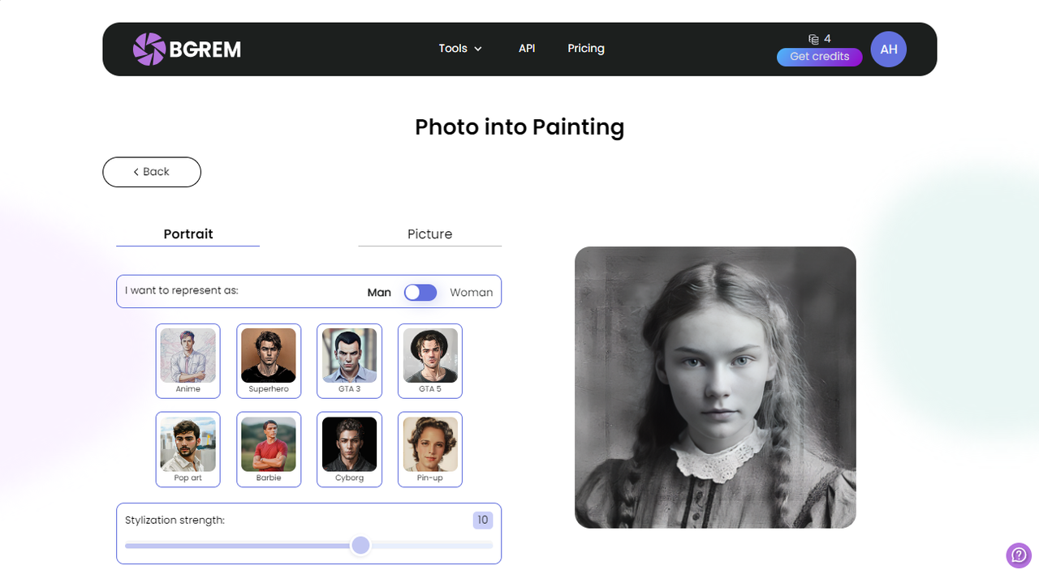
Task: Switch to the Picture tab
Action: point(430,234)
